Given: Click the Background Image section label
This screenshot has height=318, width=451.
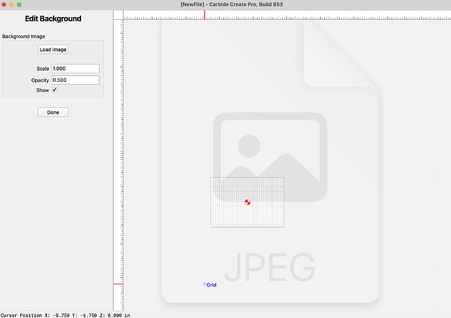Looking at the screenshot, I should point(24,37).
